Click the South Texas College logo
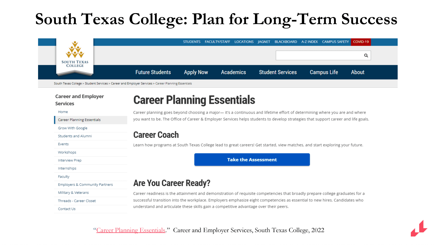Image resolution: width=436 pixels, height=245 pixels. coord(75,56)
